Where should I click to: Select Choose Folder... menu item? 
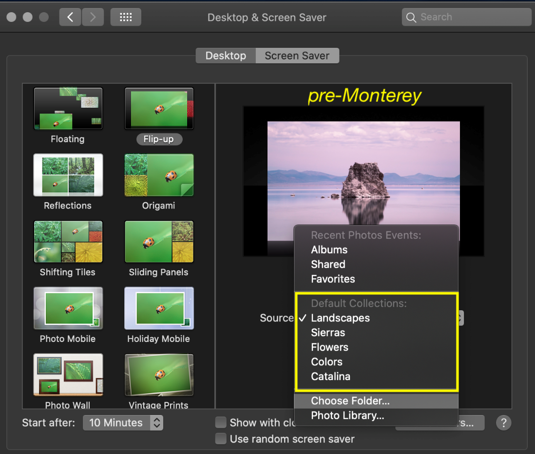[376, 401]
